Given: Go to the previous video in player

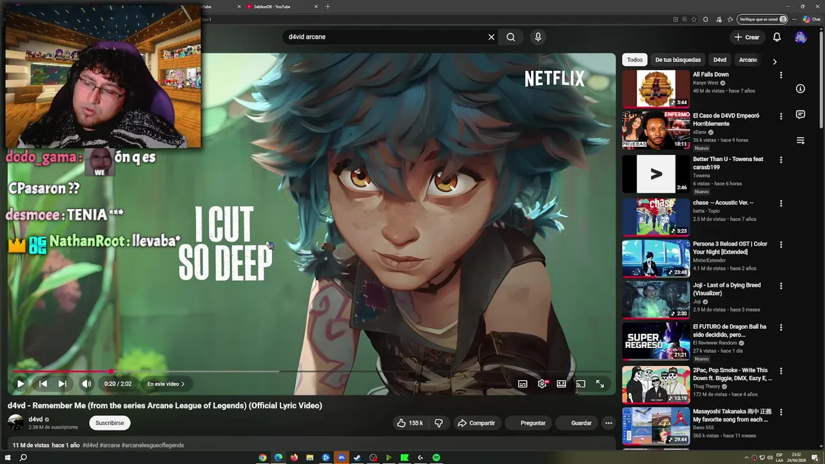Looking at the screenshot, I should pos(43,383).
